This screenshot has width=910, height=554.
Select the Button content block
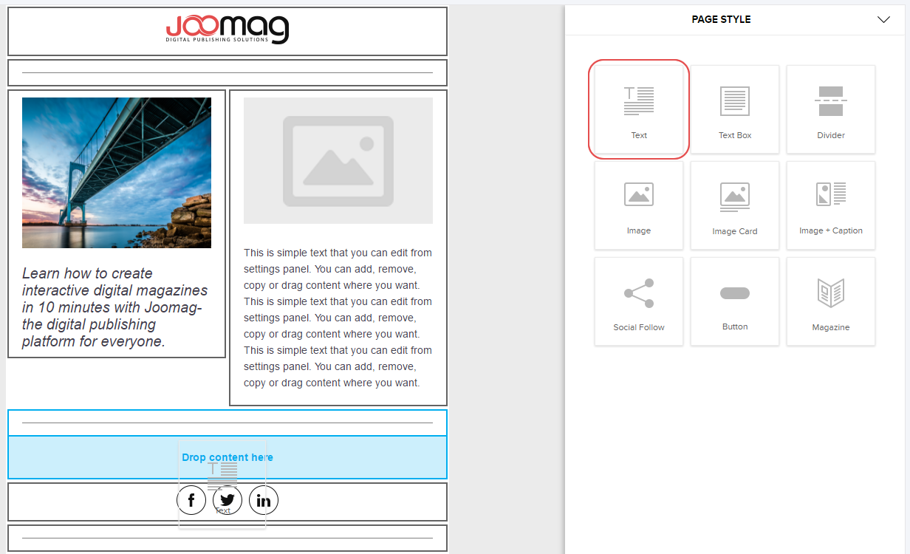[x=735, y=301]
